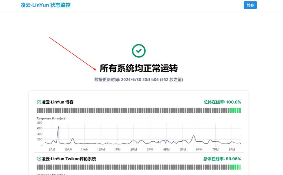Click the 所有系统均正常运转 headline
The image size is (283, 175).
139,68
